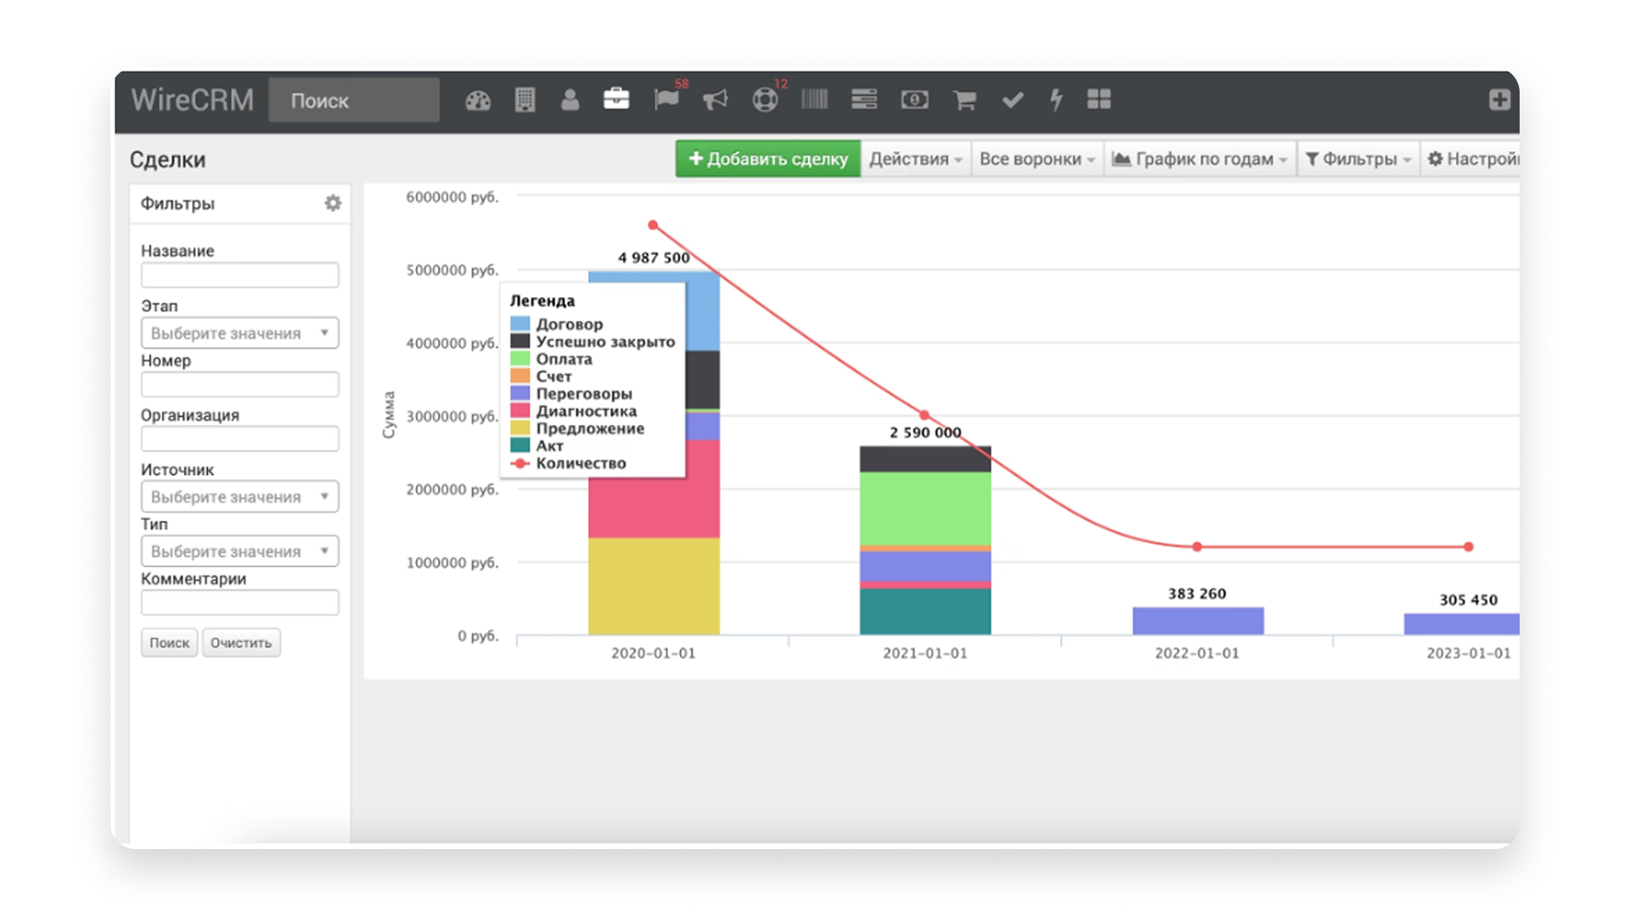Expand the Источник values dropdown
Screen dimensions: 1630x917
(239, 496)
